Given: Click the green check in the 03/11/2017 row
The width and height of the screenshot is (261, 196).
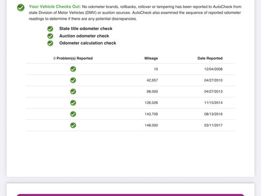Looking at the screenshot, I should click(x=73, y=125).
